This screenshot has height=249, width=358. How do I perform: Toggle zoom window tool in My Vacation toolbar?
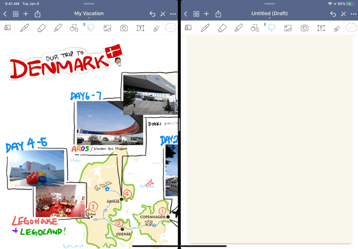[7, 28]
